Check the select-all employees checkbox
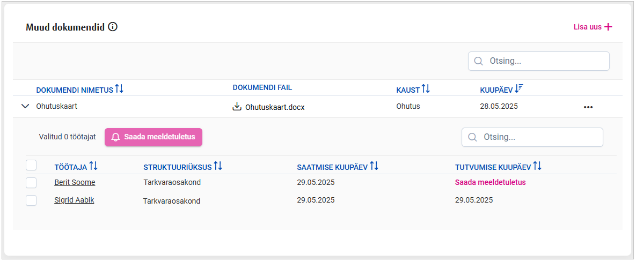This screenshot has height=261, width=636. point(31,166)
